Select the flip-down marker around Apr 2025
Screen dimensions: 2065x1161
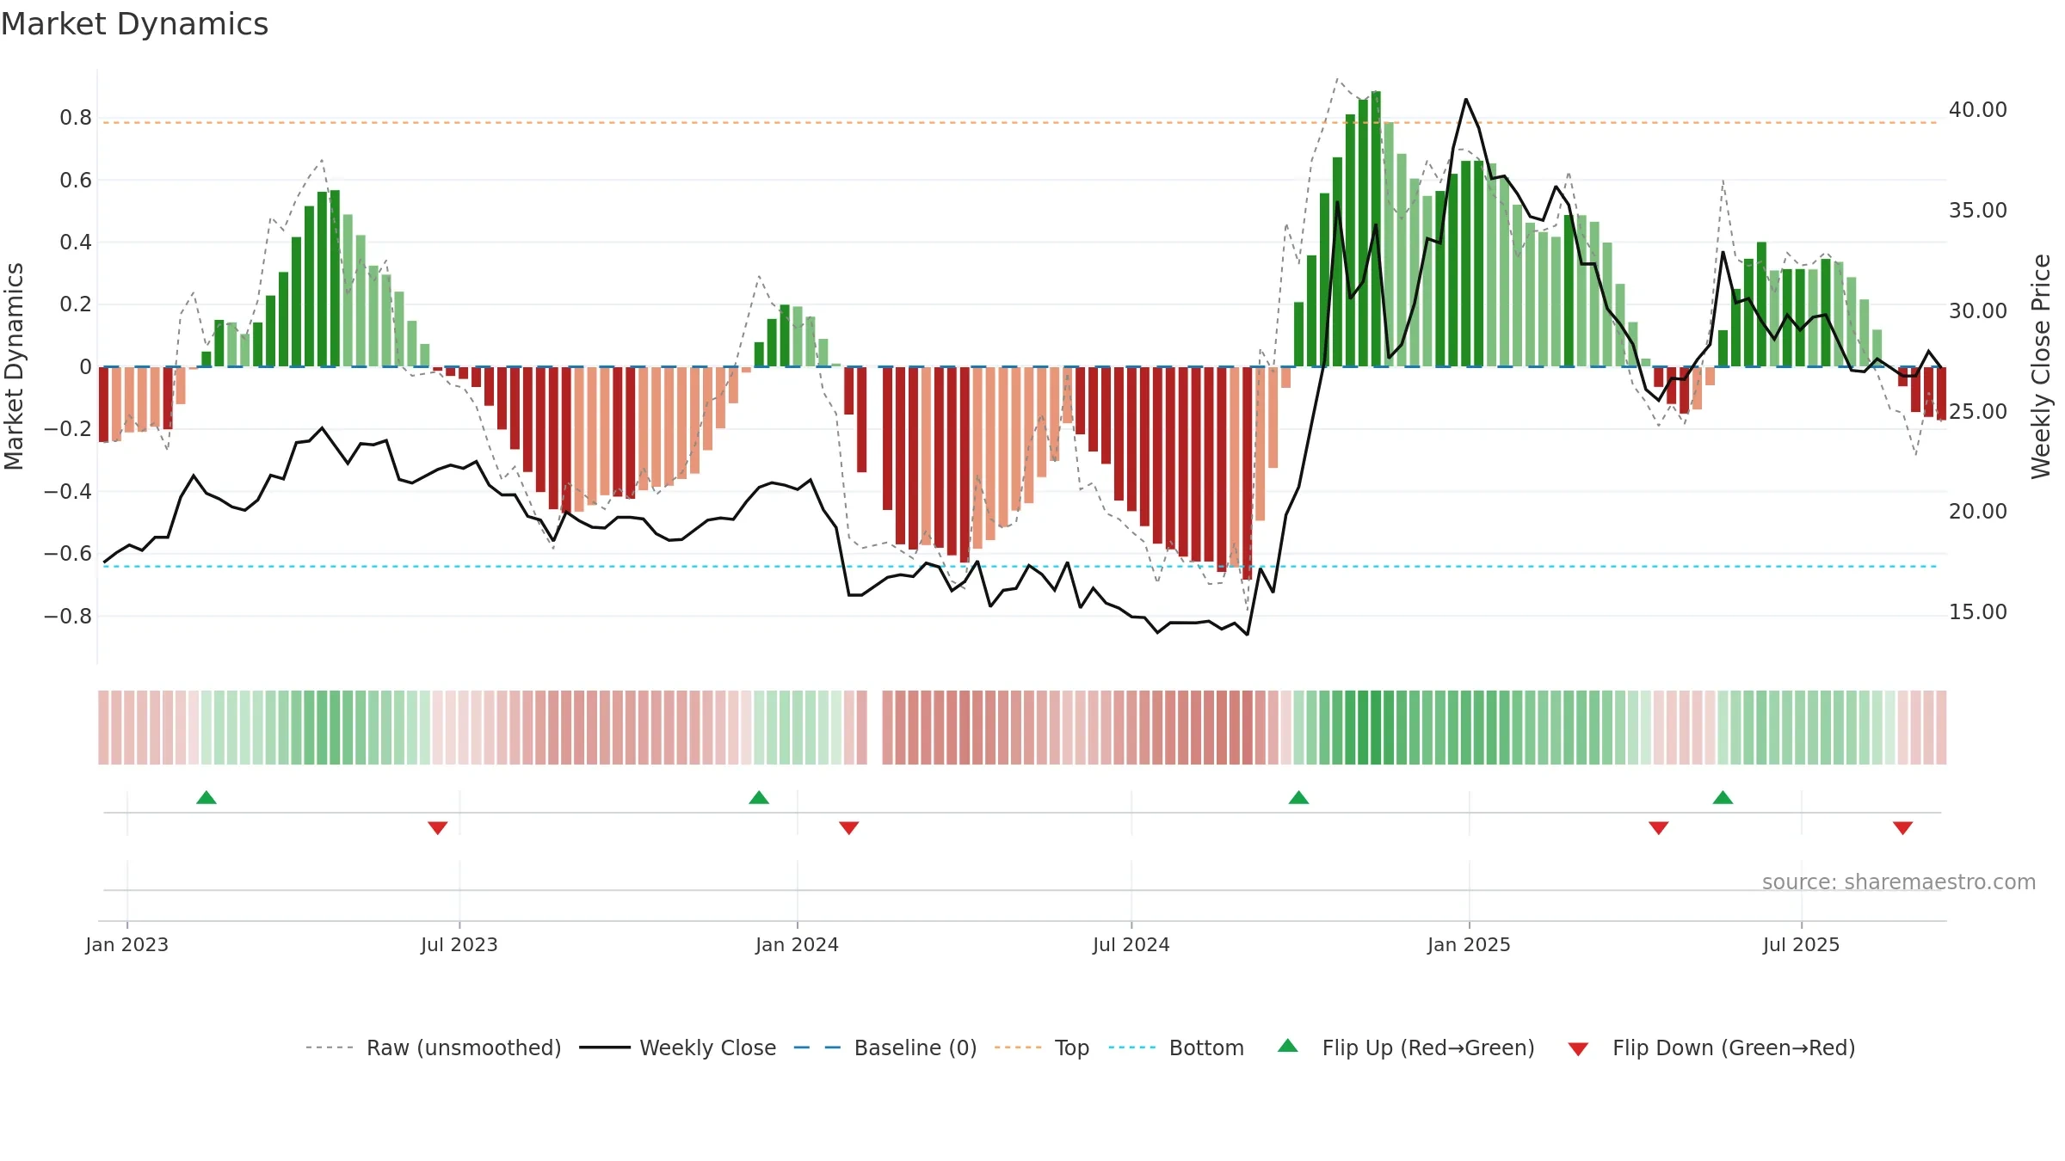[1659, 827]
